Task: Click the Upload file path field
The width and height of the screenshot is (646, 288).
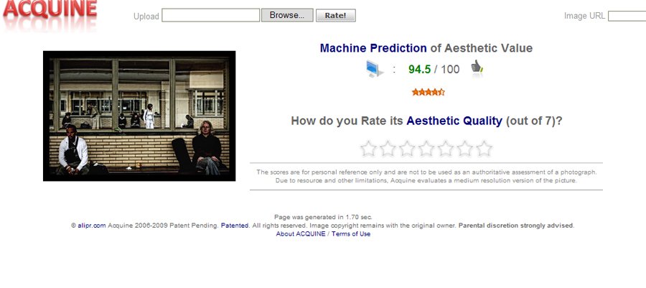Action: [210, 15]
